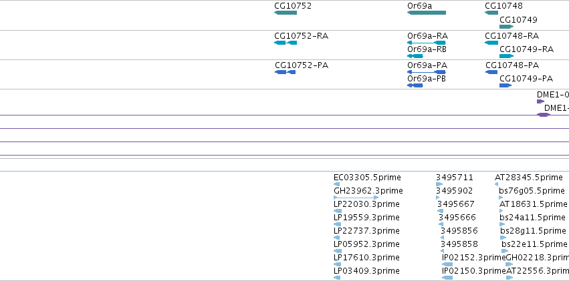Select the GH23962.3prime EST label
Image resolution: width=569 pixels, height=281 pixels.
368,191
